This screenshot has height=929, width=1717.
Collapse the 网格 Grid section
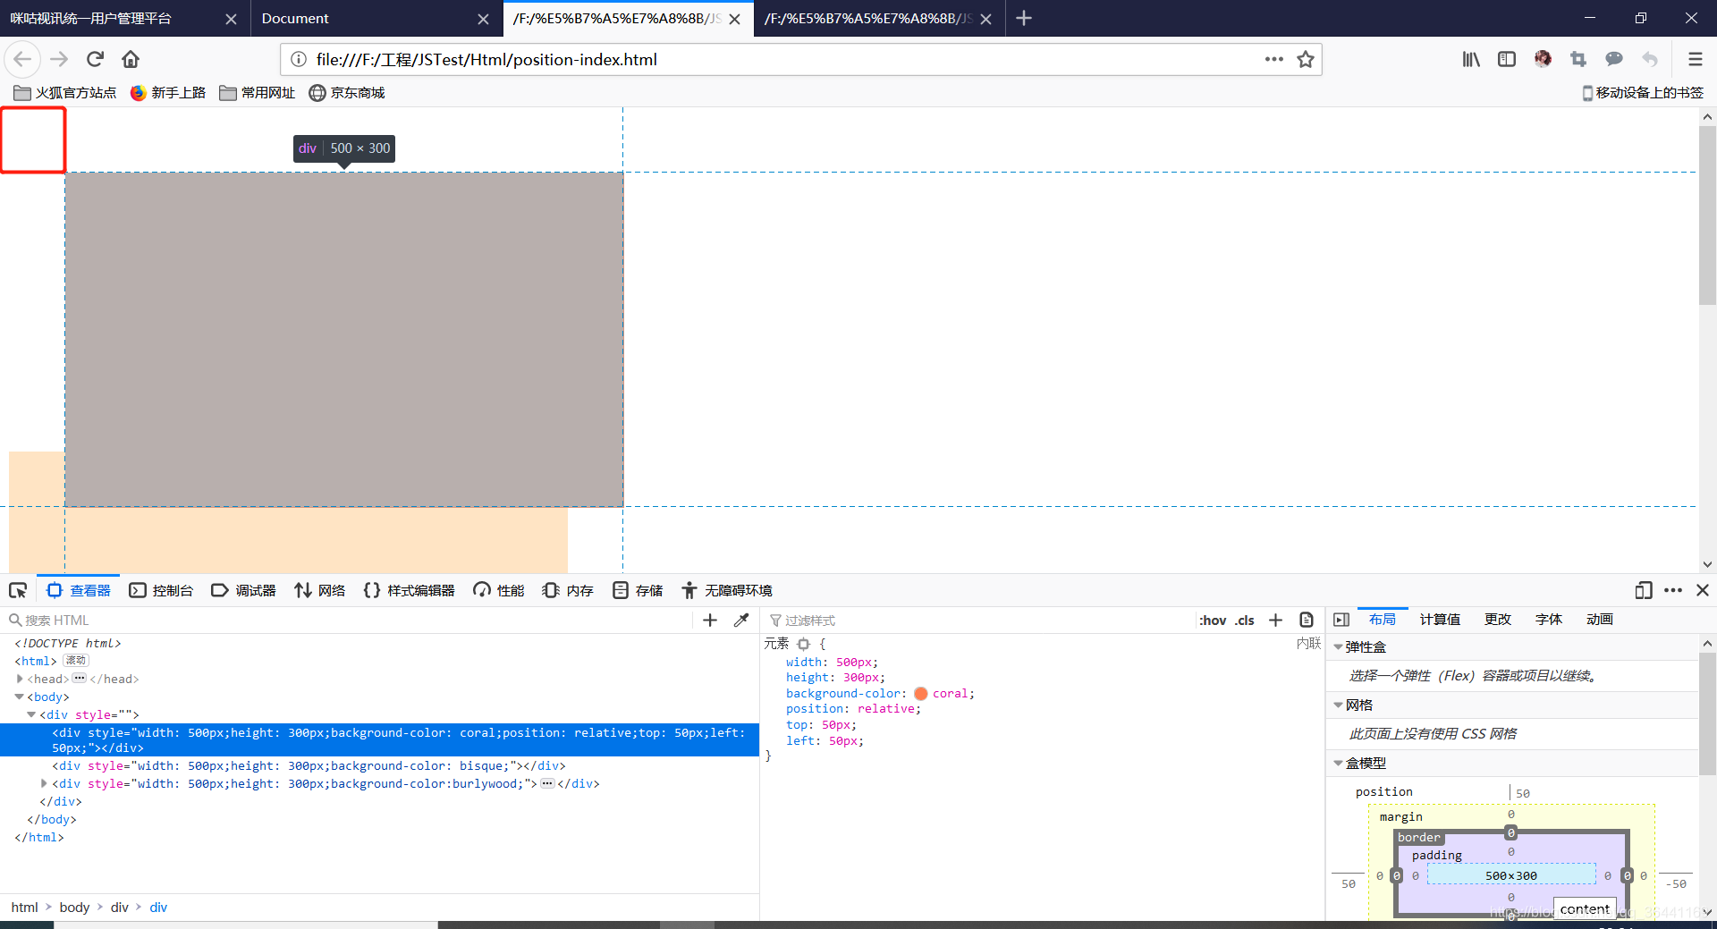pos(1338,705)
